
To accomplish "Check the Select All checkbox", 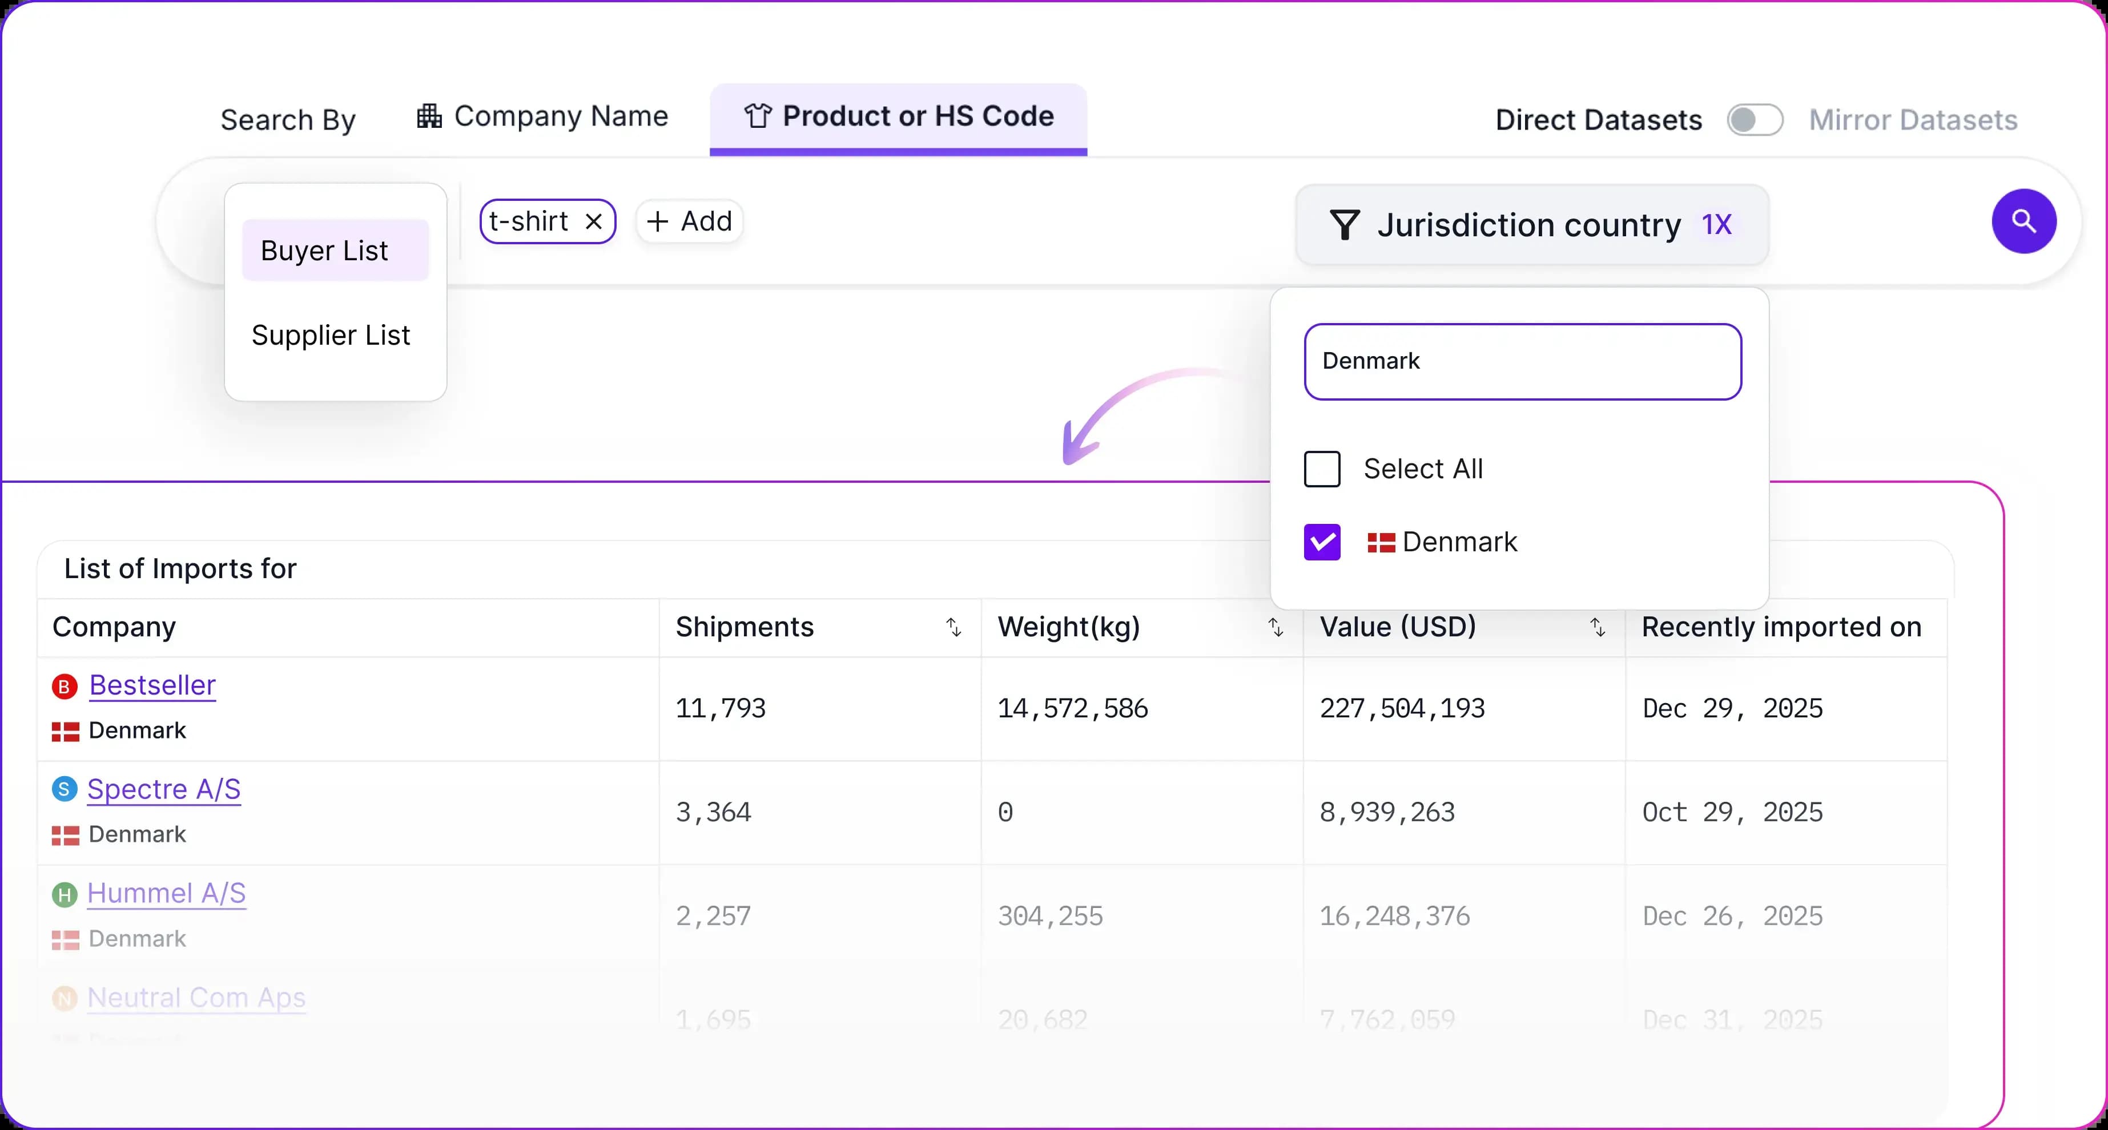I will tap(1322, 469).
